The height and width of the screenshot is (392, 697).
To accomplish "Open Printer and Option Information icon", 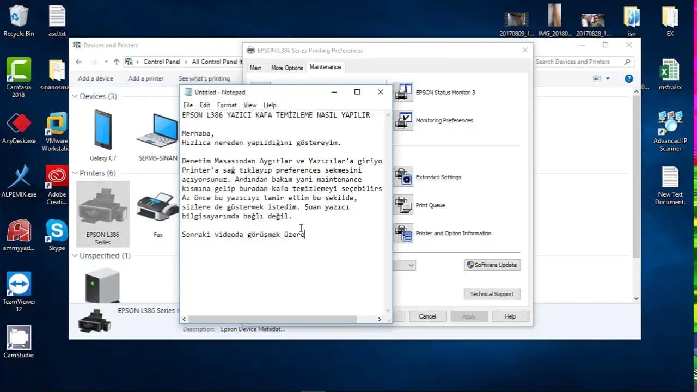I will 403,234.
